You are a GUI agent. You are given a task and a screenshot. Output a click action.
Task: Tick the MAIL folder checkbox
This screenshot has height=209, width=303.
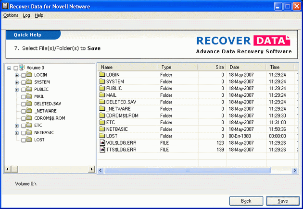(23, 96)
